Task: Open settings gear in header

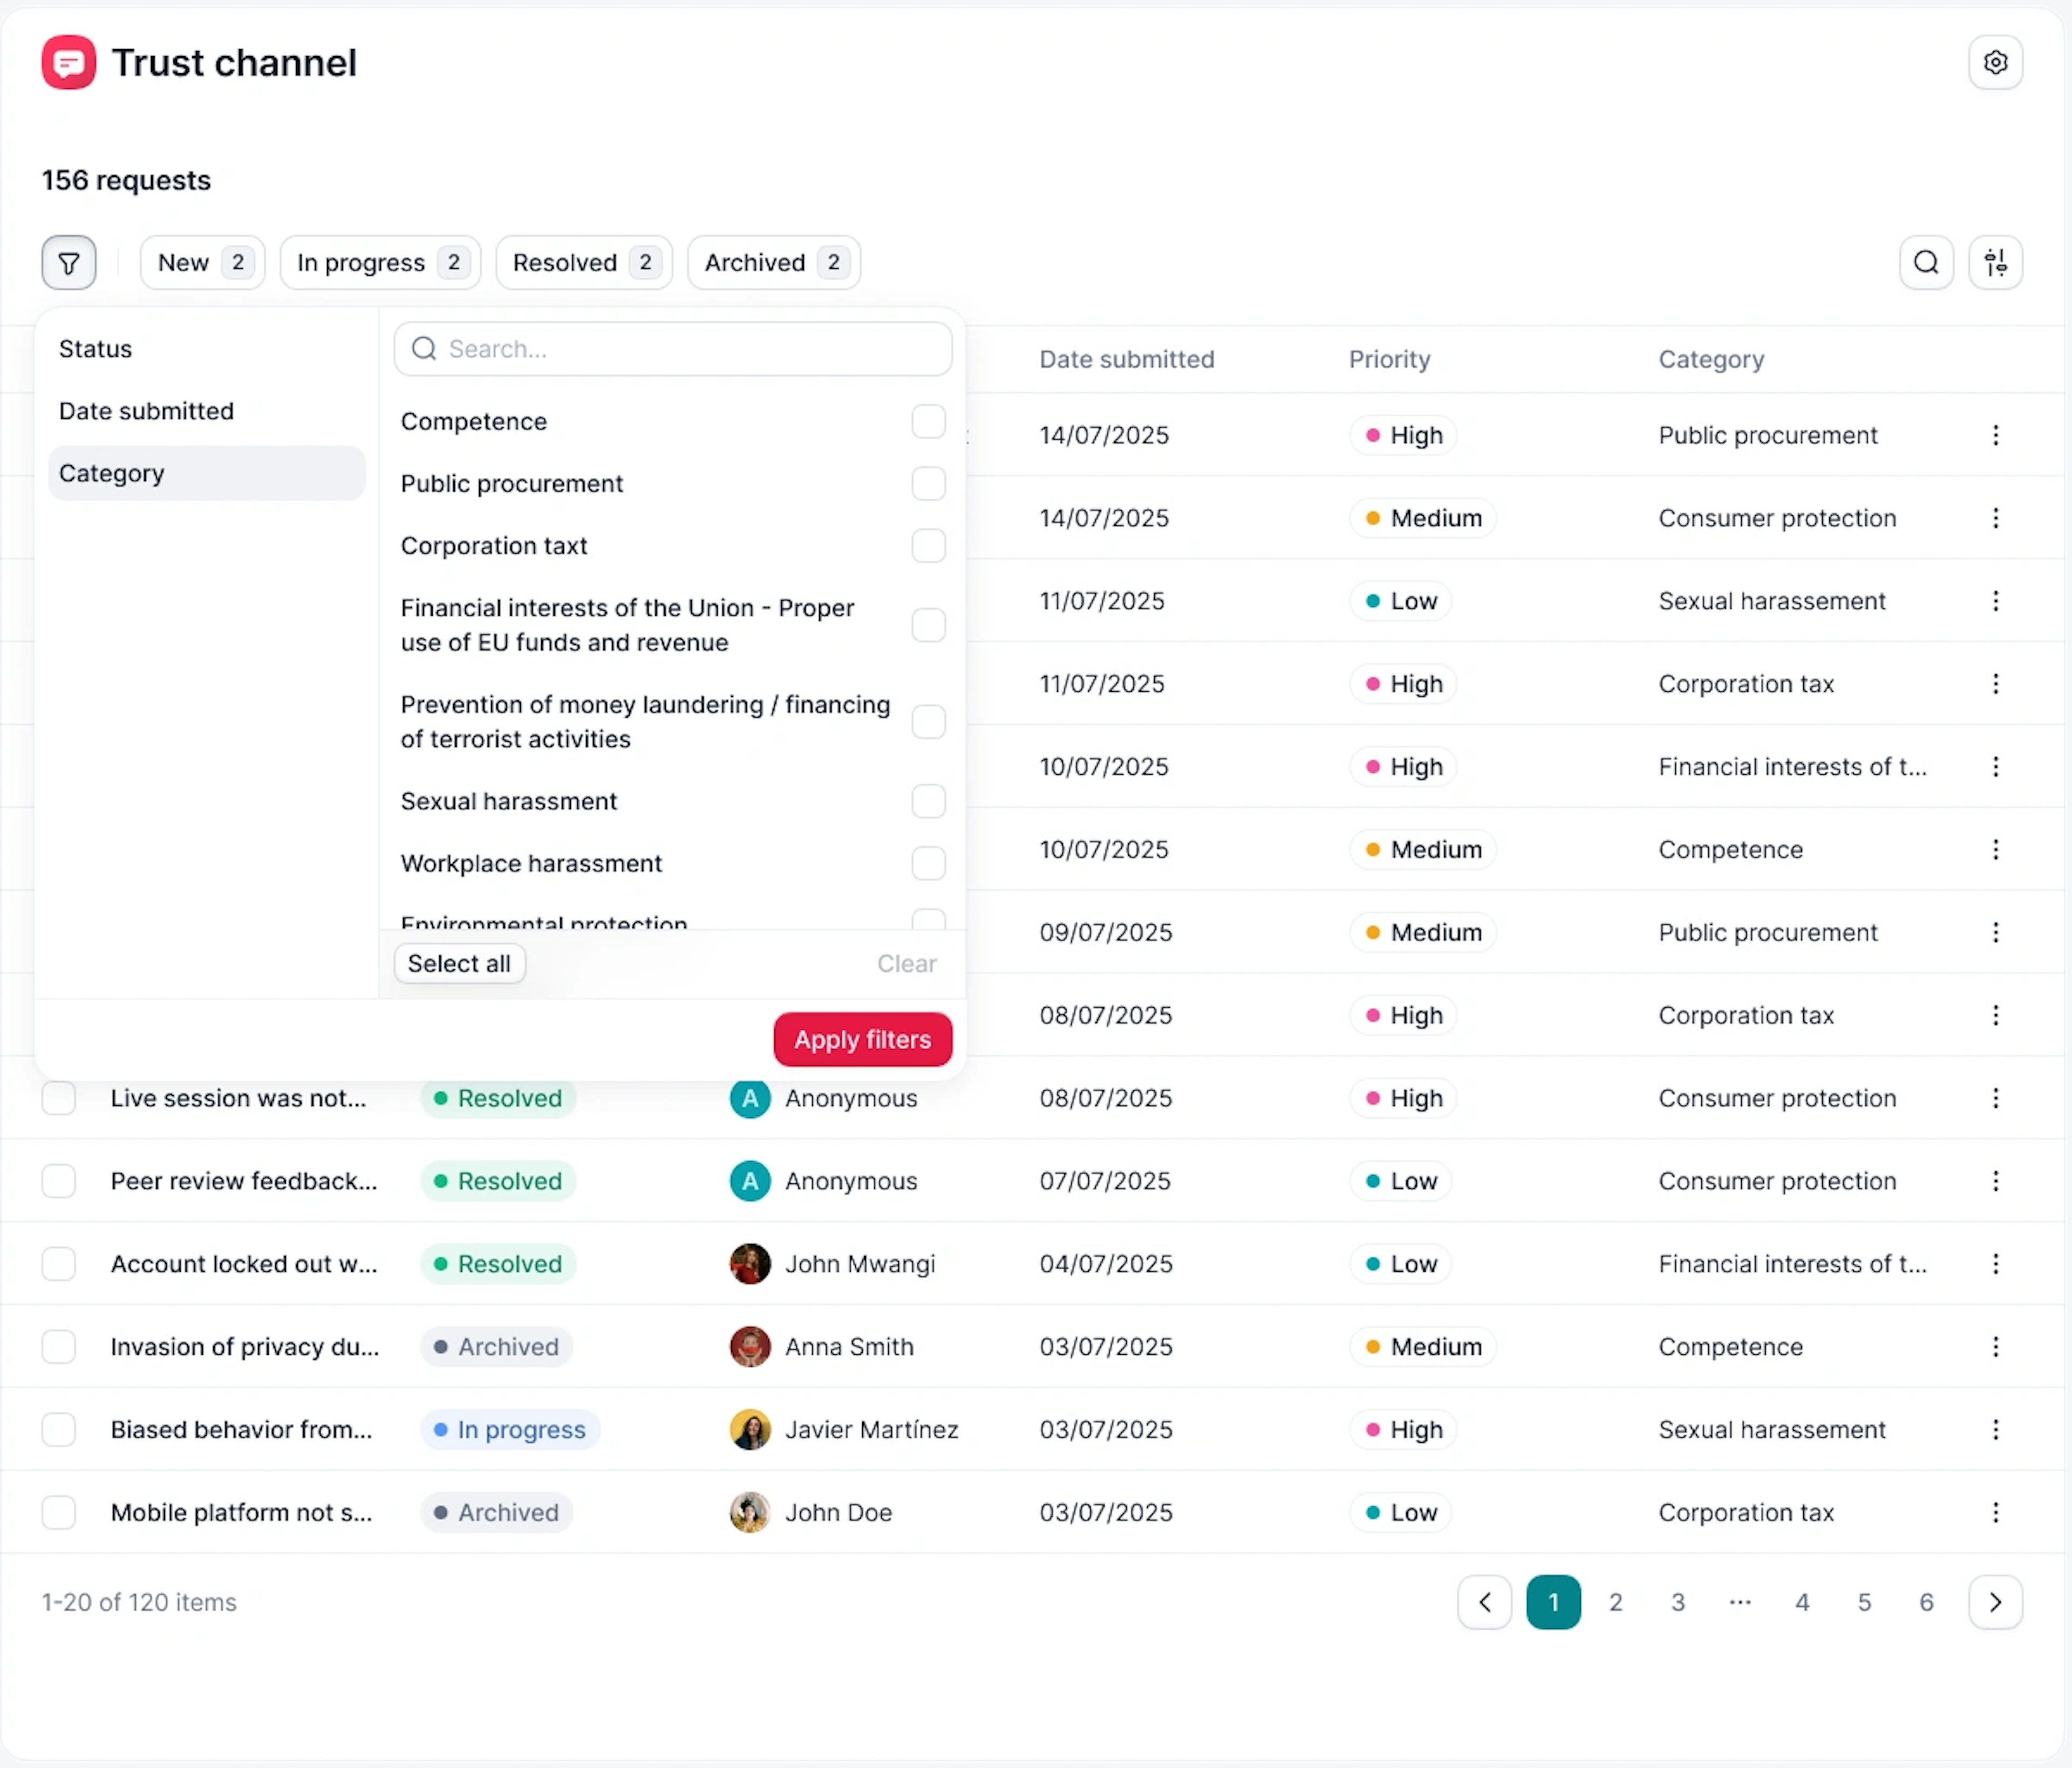Action: 1995,63
